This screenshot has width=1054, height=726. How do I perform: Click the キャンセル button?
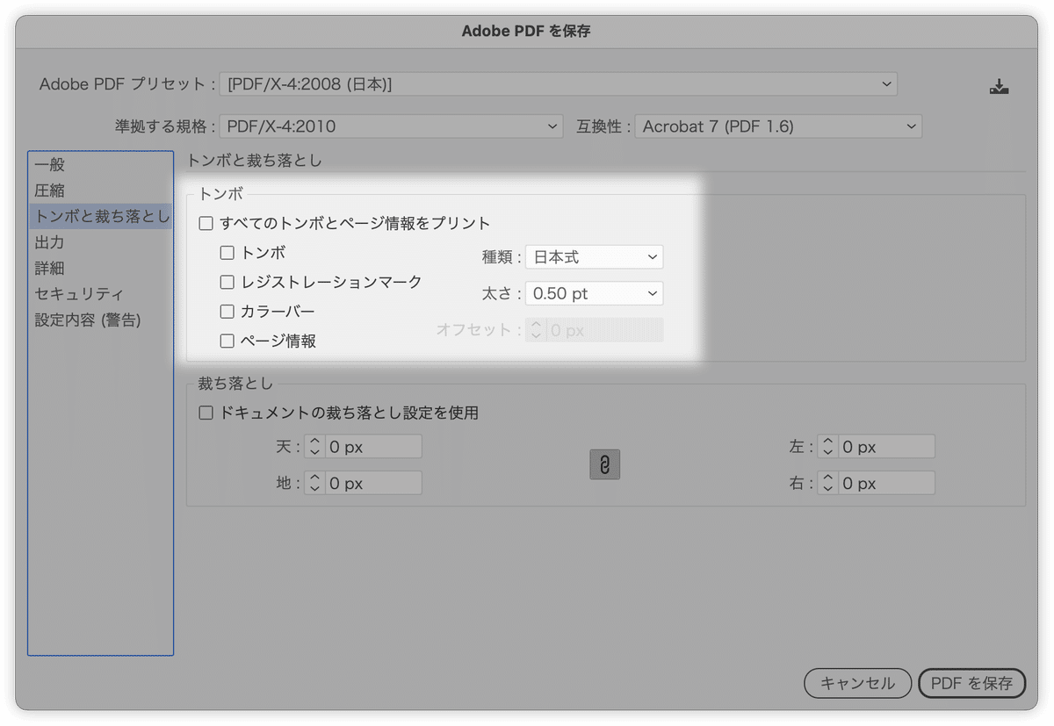pyautogui.click(x=857, y=683)
